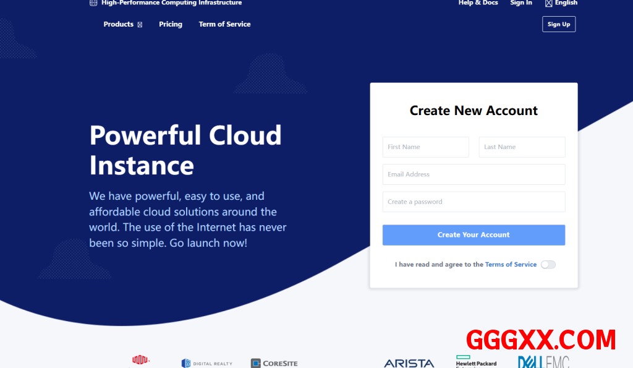Click the server icon beside High-Performance Computing Infrastructure
The image size is (633, 368).
tap(93, 2)
